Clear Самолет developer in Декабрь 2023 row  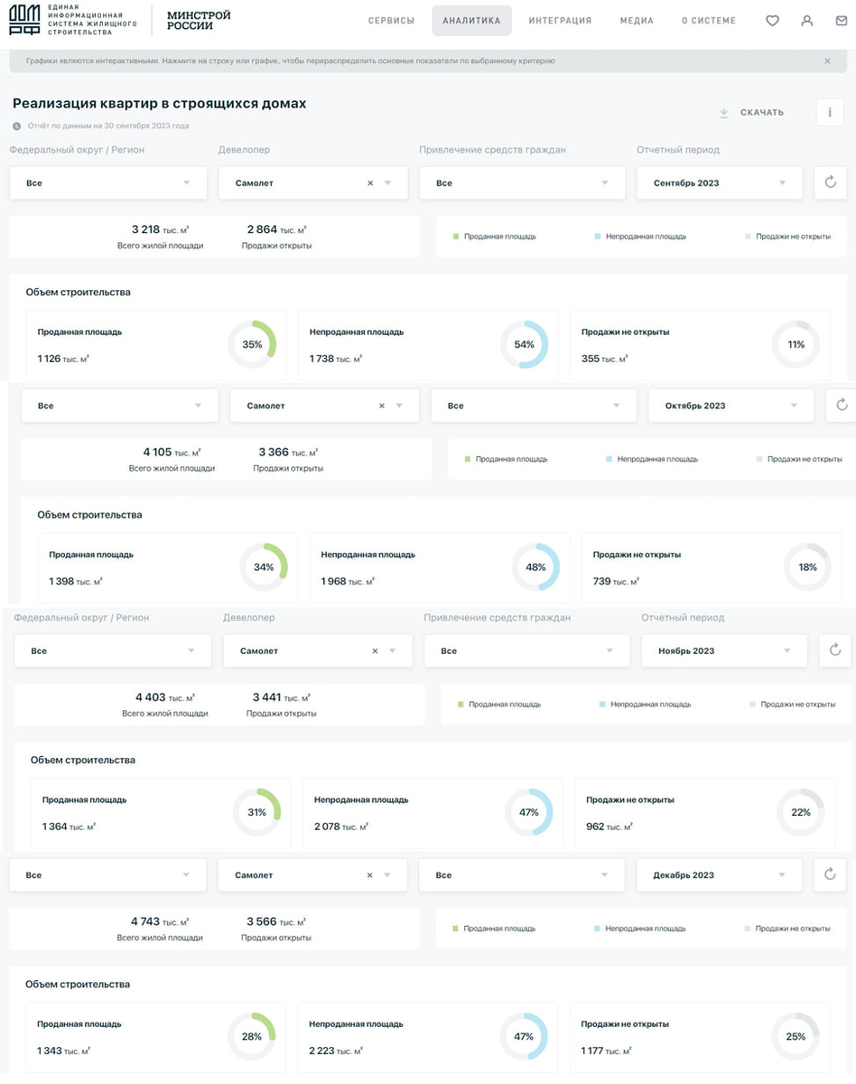point(369,875)
